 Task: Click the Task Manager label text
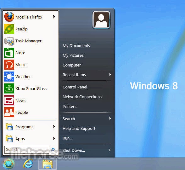click(x=28, y=41)
